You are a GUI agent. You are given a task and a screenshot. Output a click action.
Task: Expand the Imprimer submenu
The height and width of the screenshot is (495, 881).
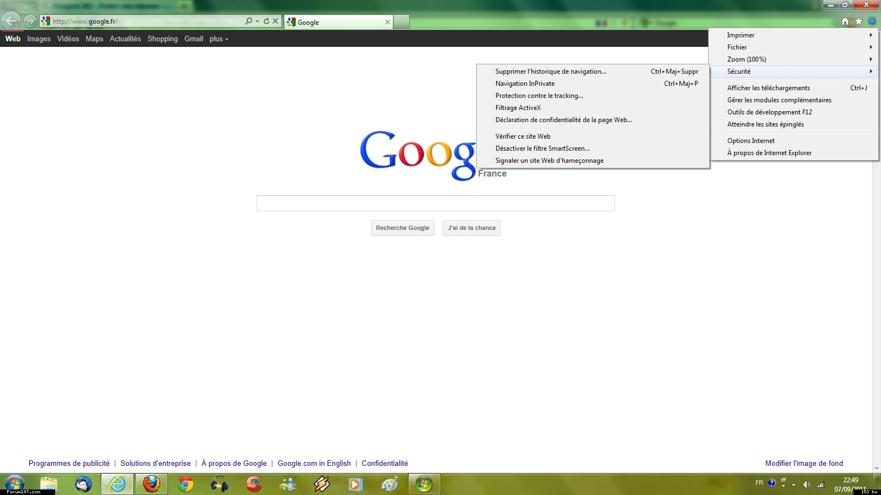pos(794,35)
